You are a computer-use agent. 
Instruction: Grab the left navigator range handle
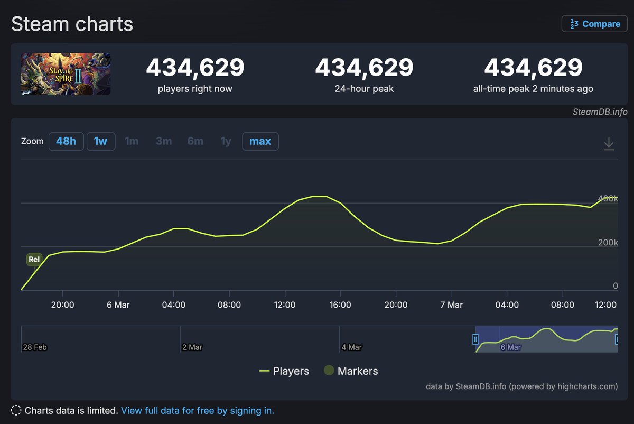pos(475,339)
